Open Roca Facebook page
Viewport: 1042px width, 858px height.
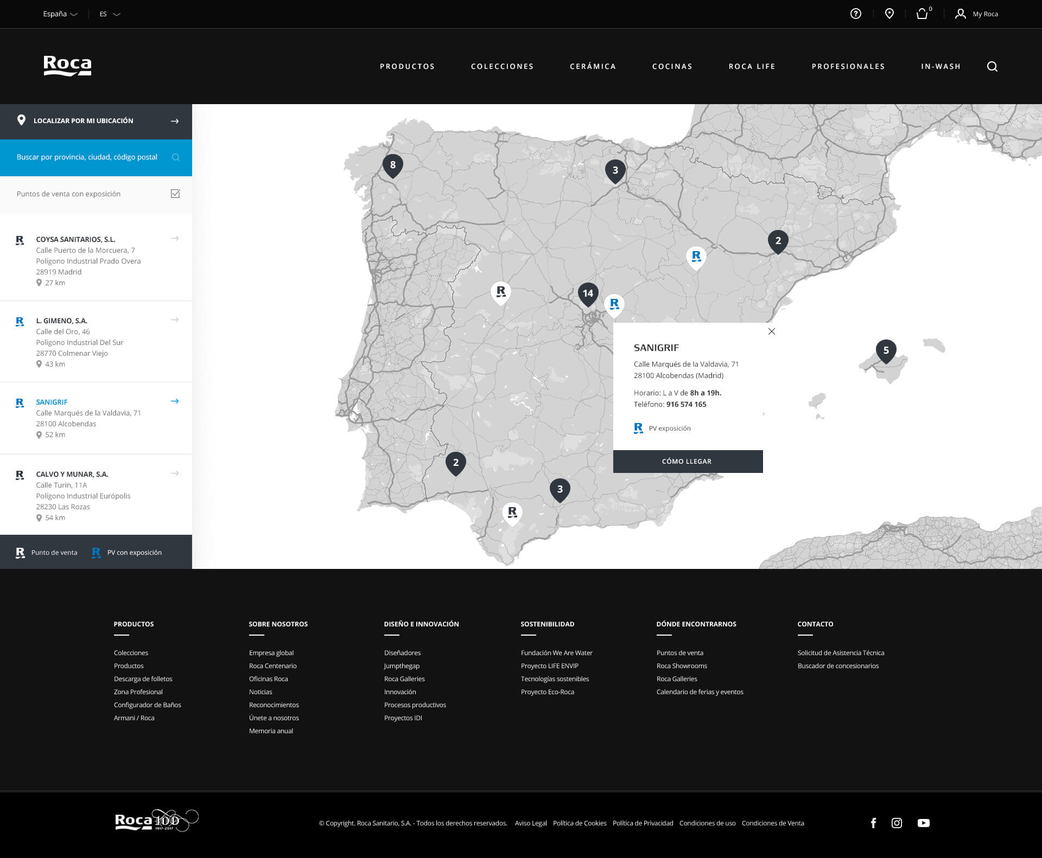pyautogui.click(x=873, y=823)
